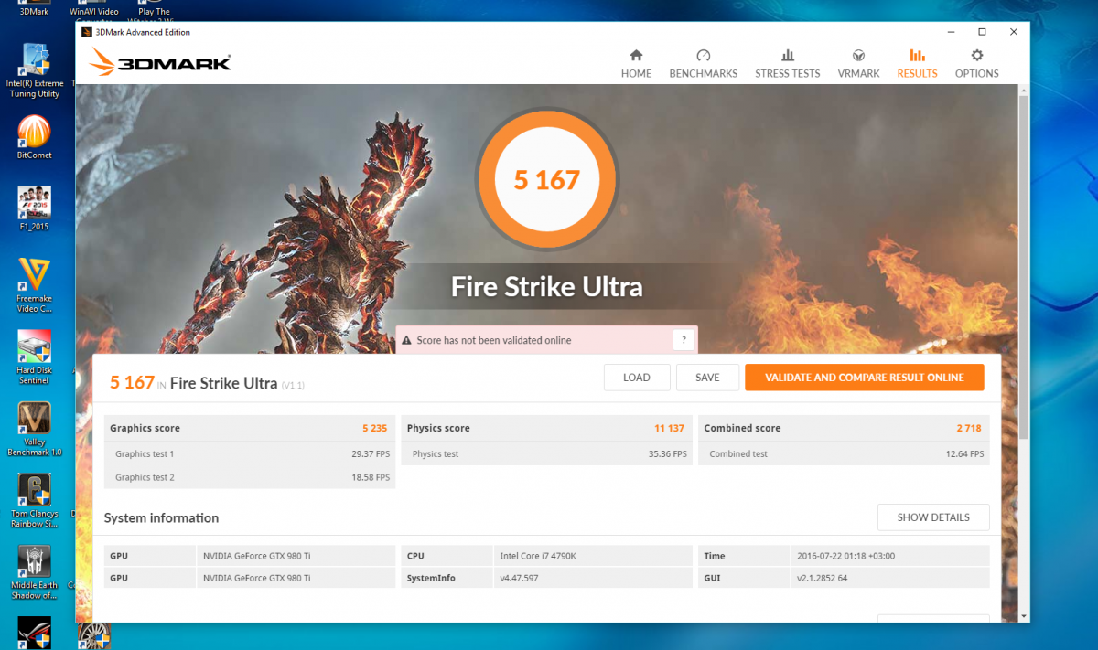Go to the VRMARK tab
Image resolution: width=1098 pixels, height=650 pixels.
point(858,63)
